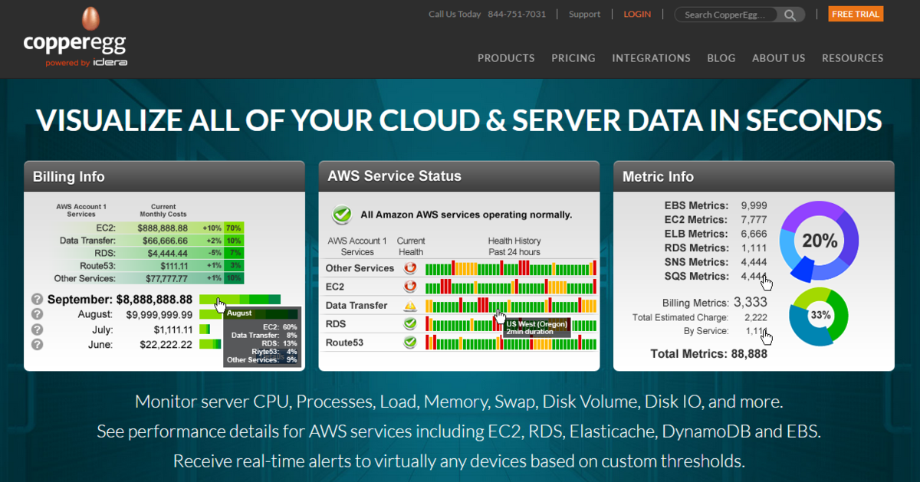This screenshot has height=482, width=920.
Task: Click green check beside AWS operating normally
Action: 342,215
